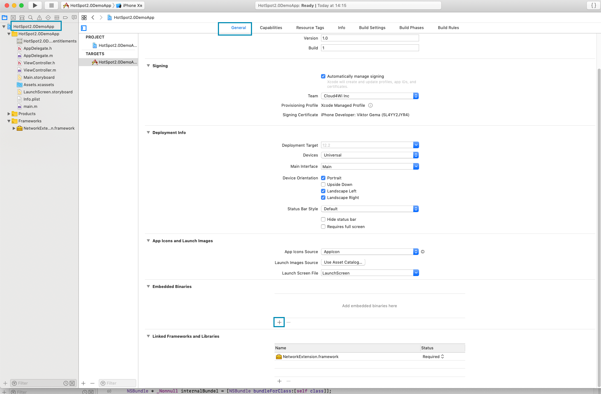Viewport: 601px width, 394px height.
Task: Add a new target with the plus button
Action: tap(84, 383)
